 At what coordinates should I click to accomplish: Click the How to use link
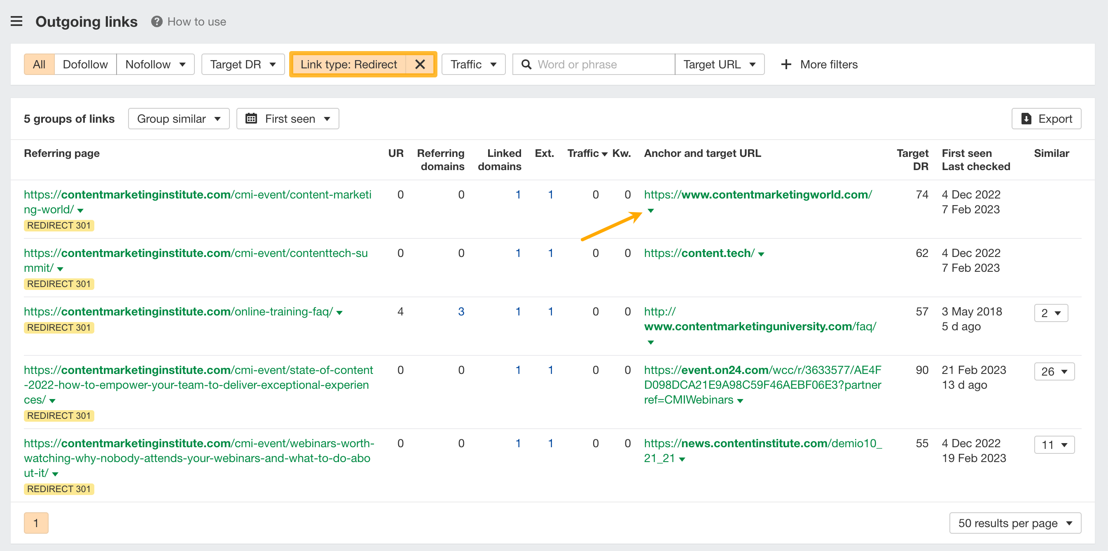(196, 21)
